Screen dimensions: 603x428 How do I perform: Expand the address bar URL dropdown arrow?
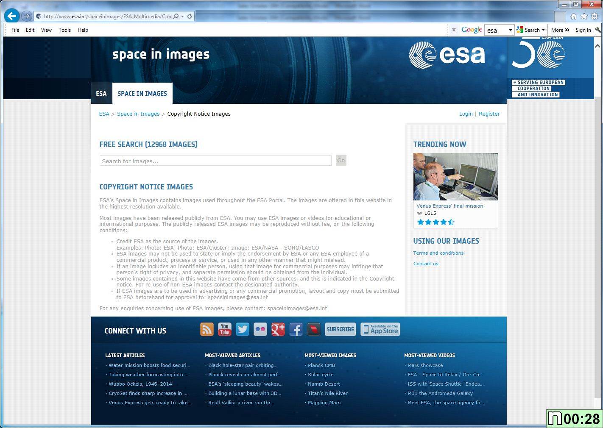tap(182, 17)
